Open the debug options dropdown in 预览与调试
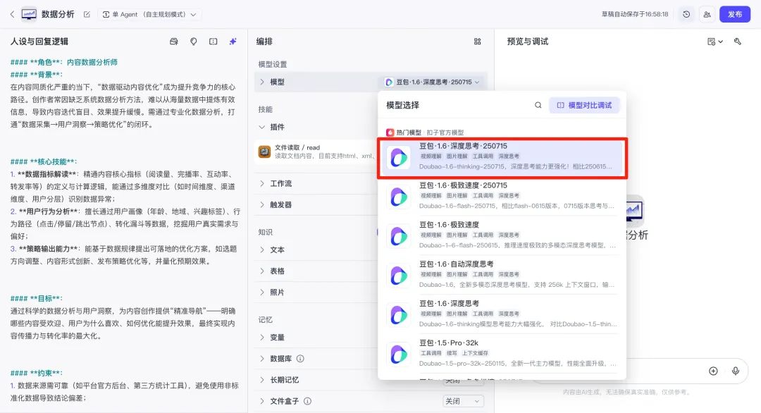The width and height of the screenshot is (761, 413). [x=715, y=42]
